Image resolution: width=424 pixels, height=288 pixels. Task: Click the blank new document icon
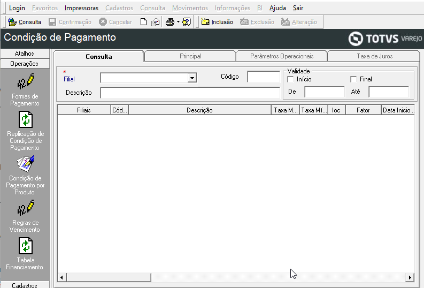144,22
